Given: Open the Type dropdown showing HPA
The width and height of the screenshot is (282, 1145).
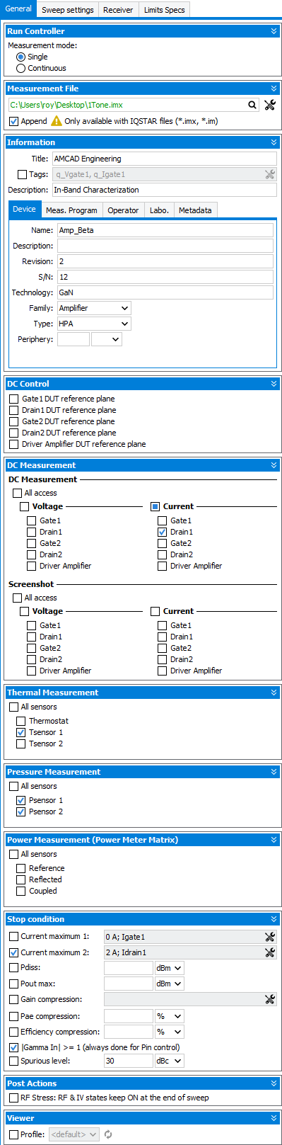Looking at the screenshot, I should tap(95, 324).
